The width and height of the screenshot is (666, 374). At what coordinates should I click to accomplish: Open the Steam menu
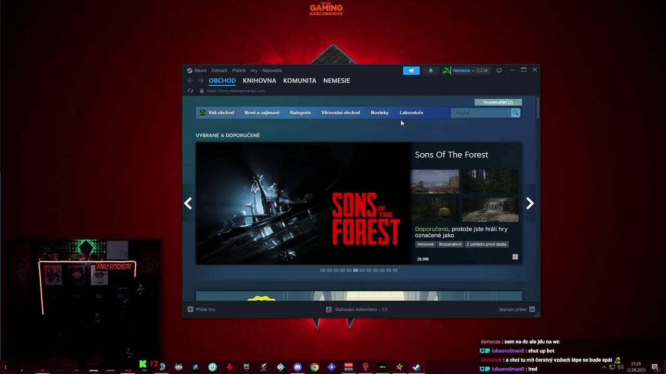[x=200, y=71]
